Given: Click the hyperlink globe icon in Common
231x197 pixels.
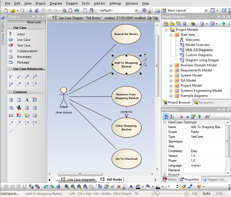Looking at the screenshot, I should 19,108.
